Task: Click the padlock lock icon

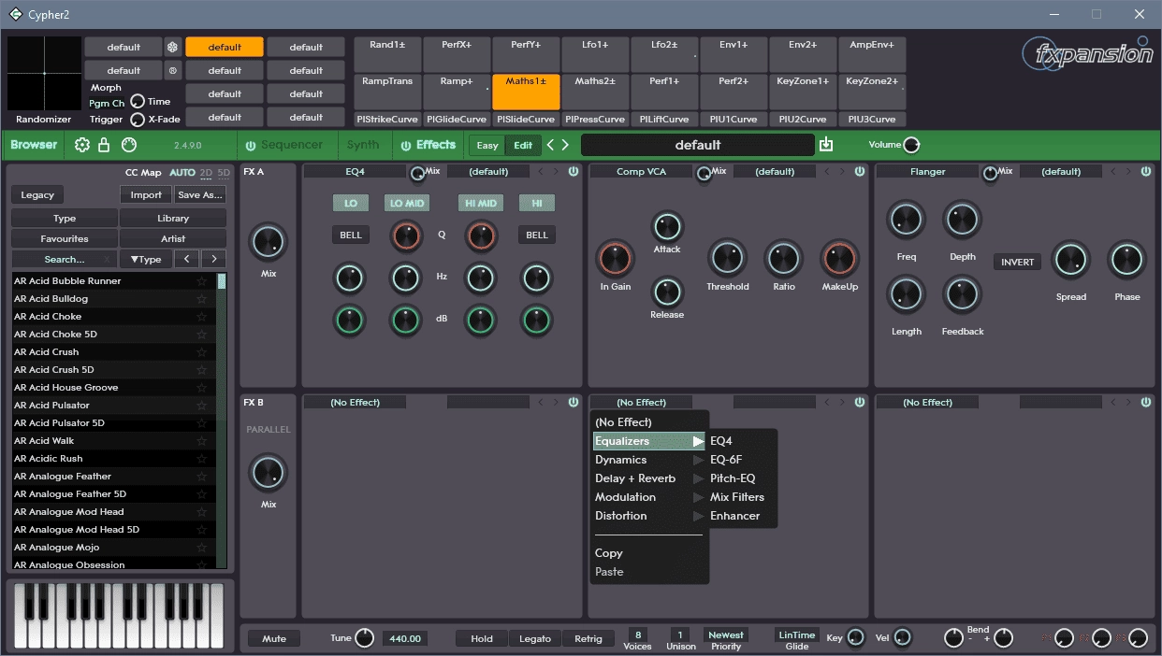Action: pyautogui.click(x=104, y=145)
